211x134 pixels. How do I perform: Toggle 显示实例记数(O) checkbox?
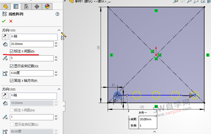[x=11, y=66]
